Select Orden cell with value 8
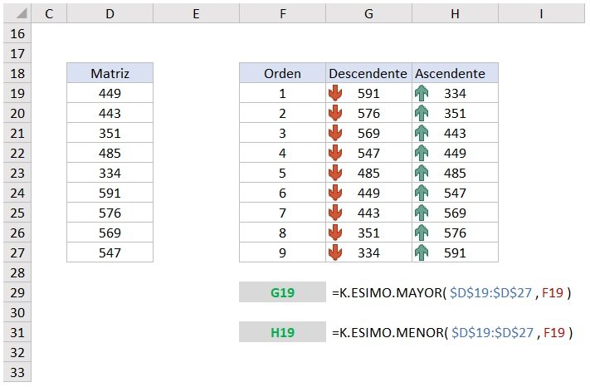Viewport: 590px width, 387px height. click(283, 233)
